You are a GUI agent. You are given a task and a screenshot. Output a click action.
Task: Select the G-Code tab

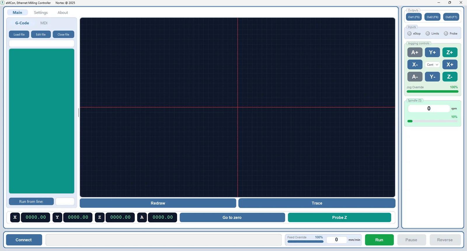[x=22, y=23]
